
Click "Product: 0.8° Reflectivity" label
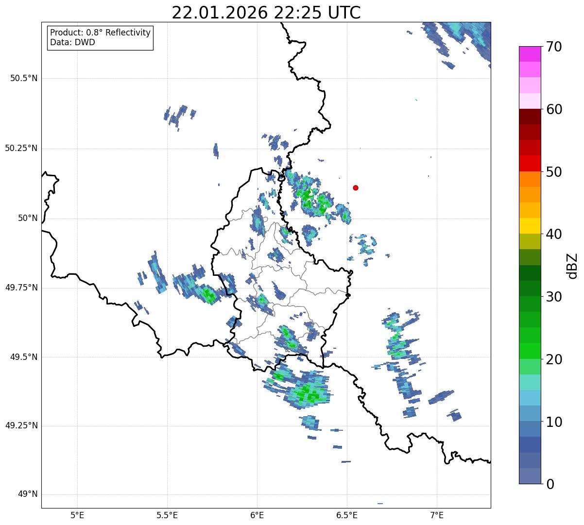[x=101, y=33]
